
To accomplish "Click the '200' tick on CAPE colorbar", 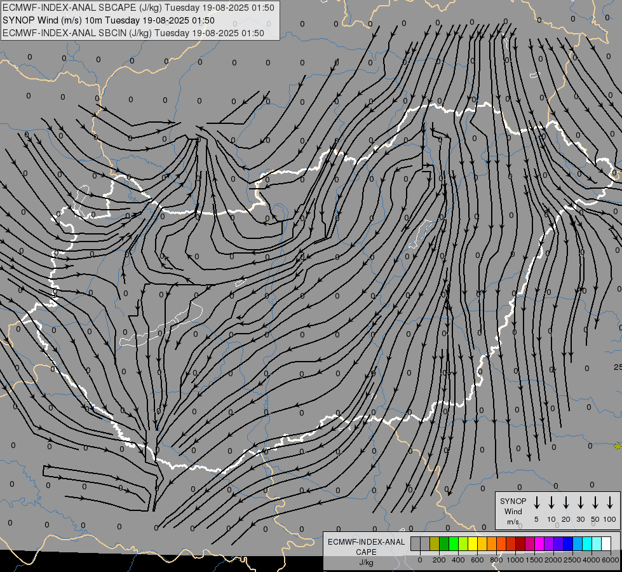I will pyautogui.click(x=439, y=560).
